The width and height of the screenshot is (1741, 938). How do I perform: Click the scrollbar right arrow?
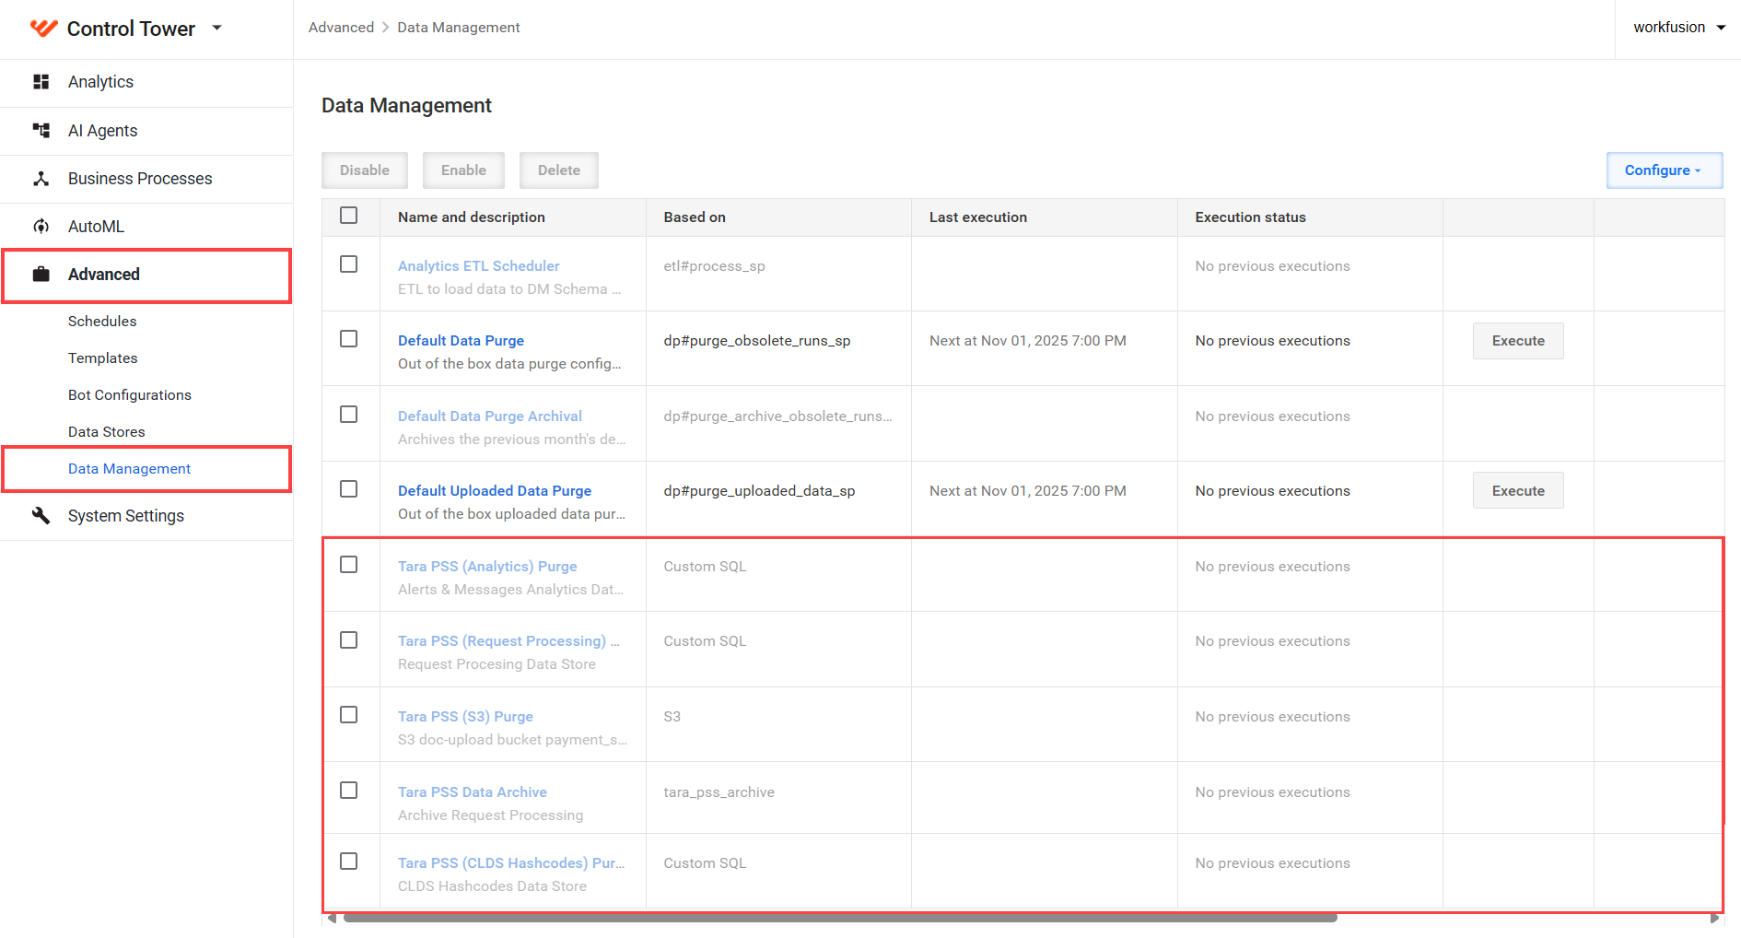[x=1714, y=918]
